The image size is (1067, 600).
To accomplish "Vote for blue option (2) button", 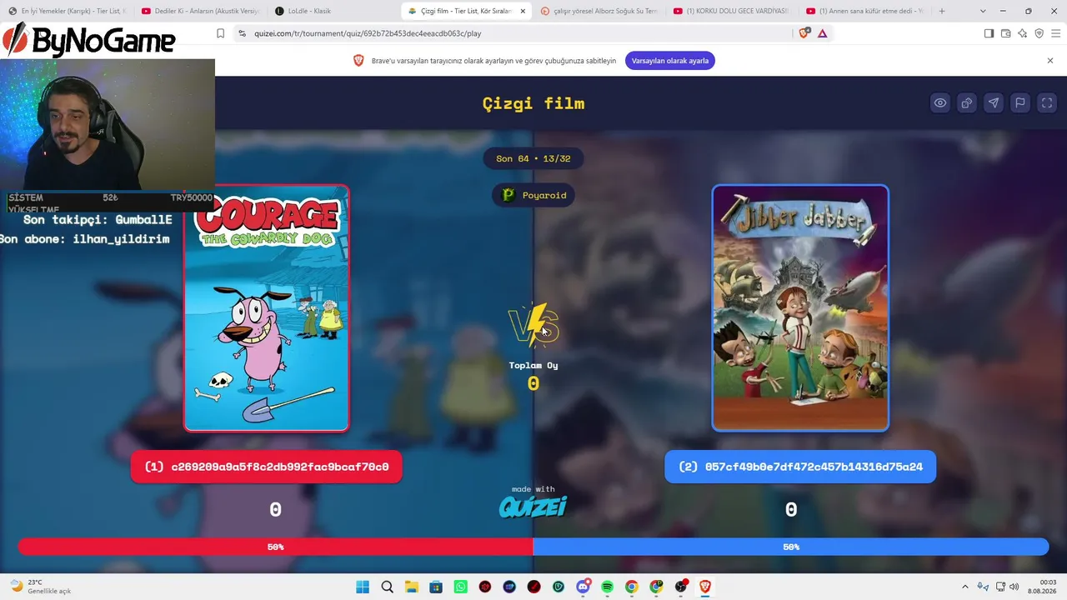I will coord(800,467).
